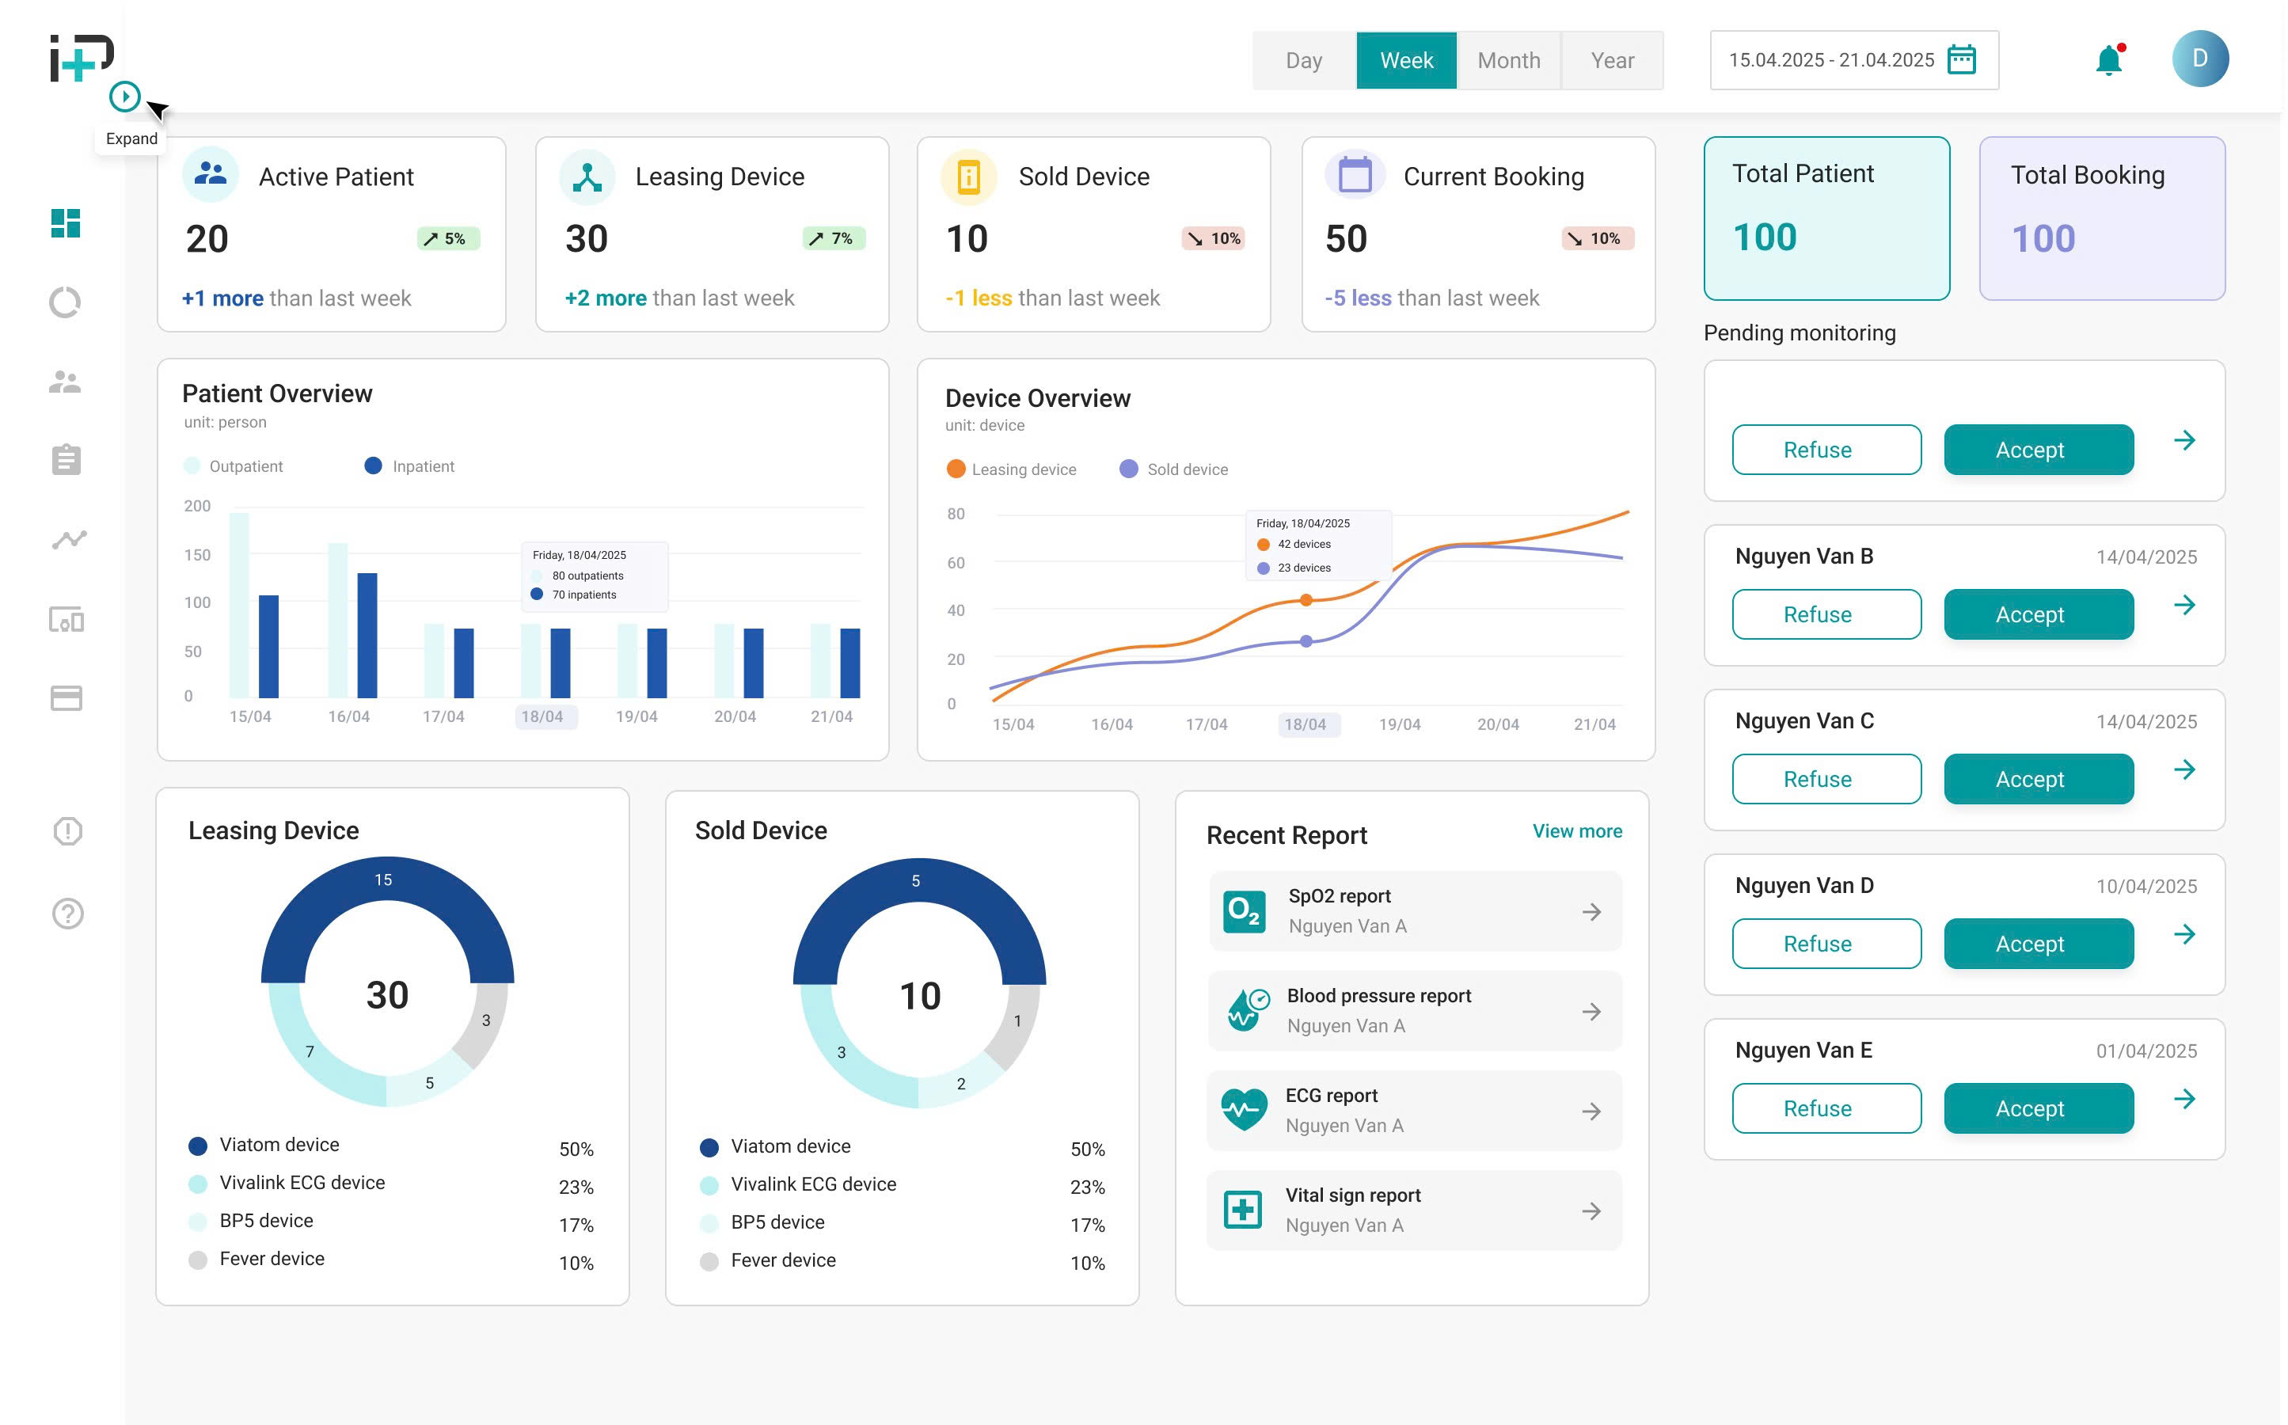Open Nguyen Van D details arrow
The height and width of the screenshot is (1425, 2288).
point(2184,934)
